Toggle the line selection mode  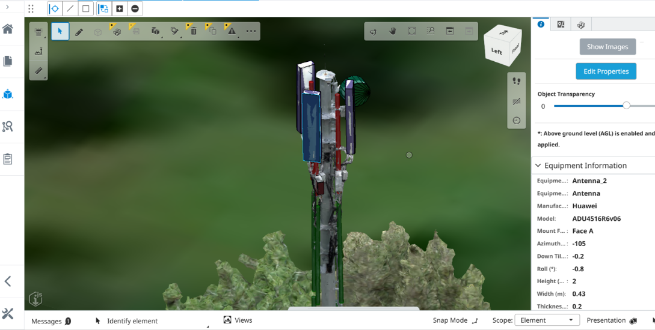70,9
